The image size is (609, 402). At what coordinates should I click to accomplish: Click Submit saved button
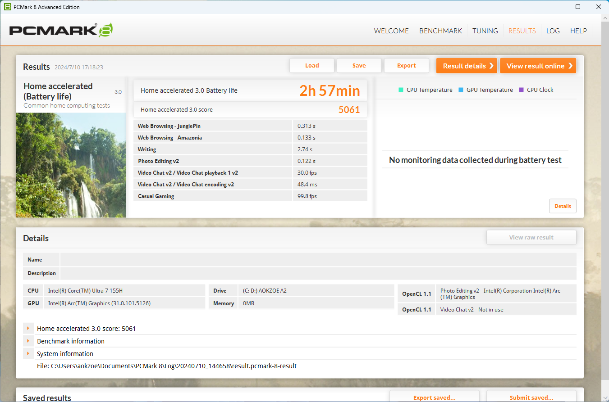531,397
